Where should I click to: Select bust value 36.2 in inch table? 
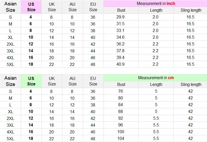pos(120,44)
